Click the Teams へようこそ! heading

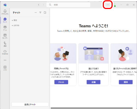tap(93, 26)
